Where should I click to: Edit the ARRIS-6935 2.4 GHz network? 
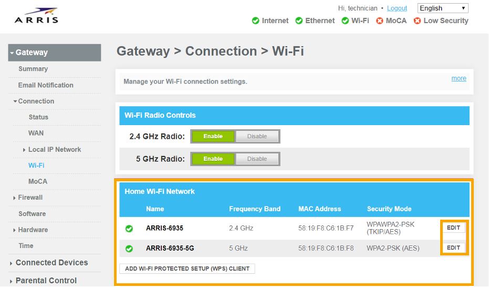coord(453,228)
